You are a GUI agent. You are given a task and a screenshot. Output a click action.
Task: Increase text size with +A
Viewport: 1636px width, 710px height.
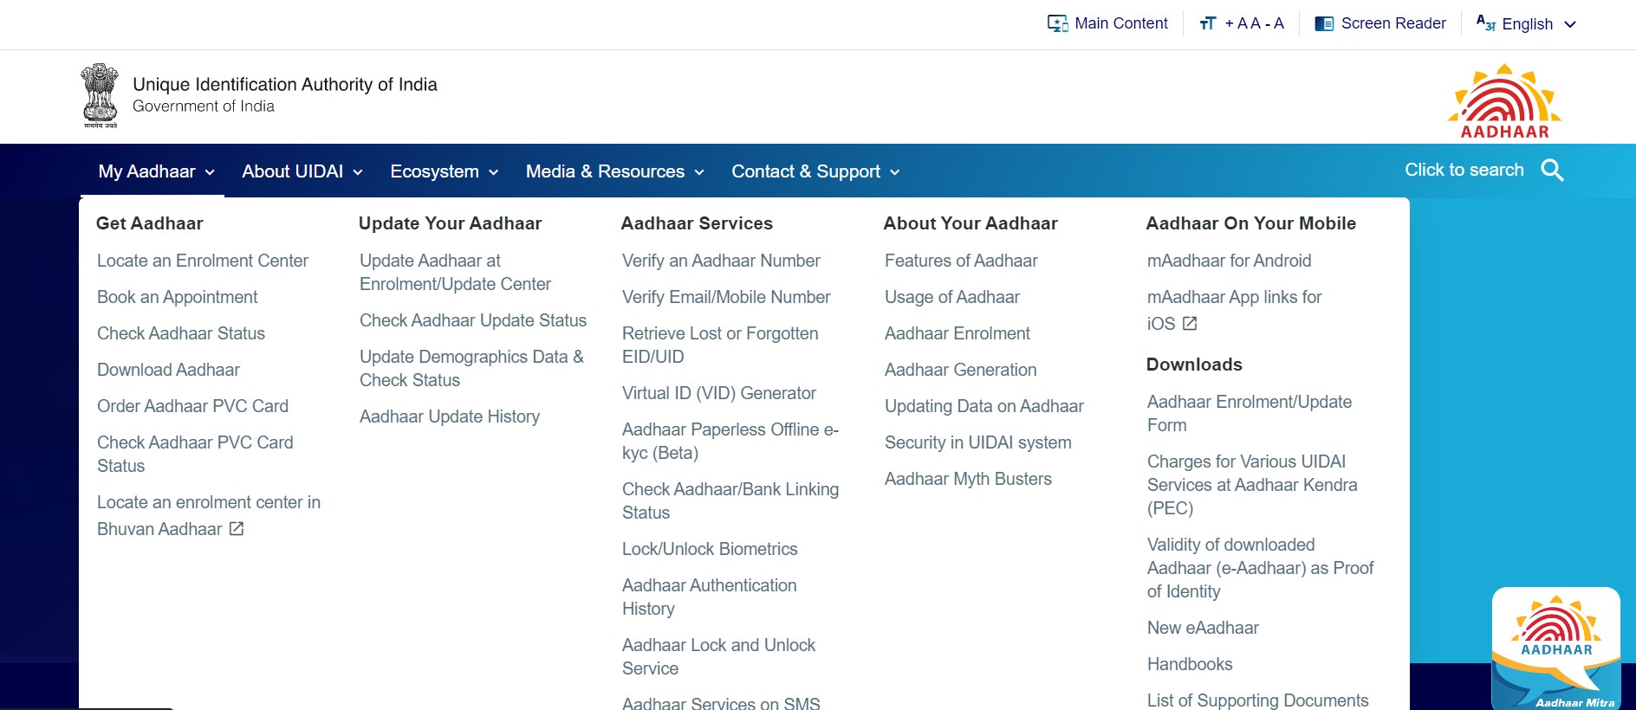[1236, 23]
